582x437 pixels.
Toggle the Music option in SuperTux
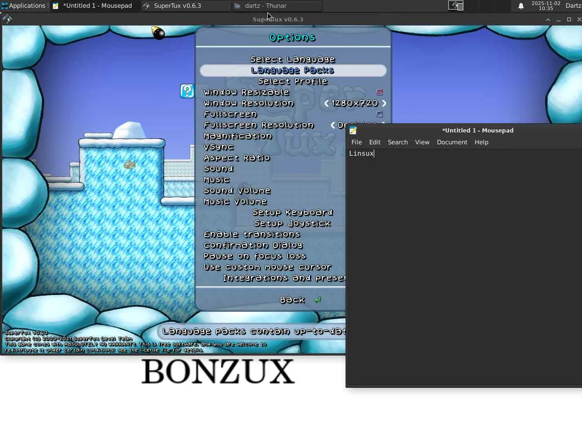pos(216,180)
